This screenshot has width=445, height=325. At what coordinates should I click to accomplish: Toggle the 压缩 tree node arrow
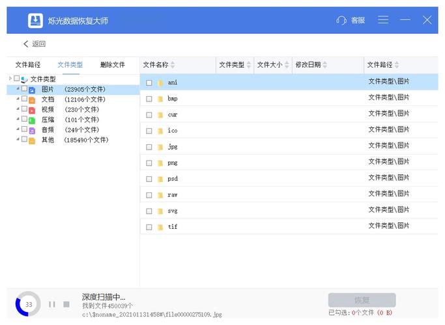pyautogui.click(x=18, y=118)
